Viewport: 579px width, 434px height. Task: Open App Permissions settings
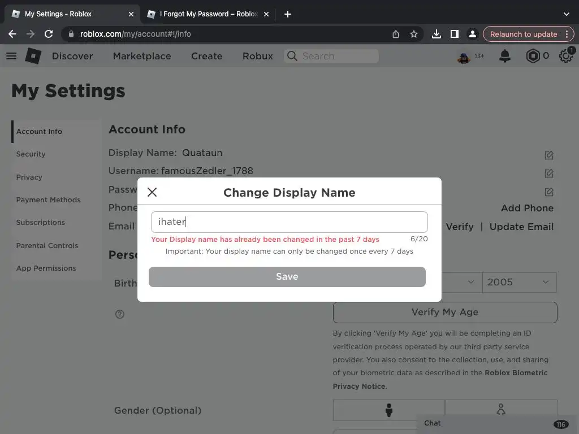click(x=46, y=268)
